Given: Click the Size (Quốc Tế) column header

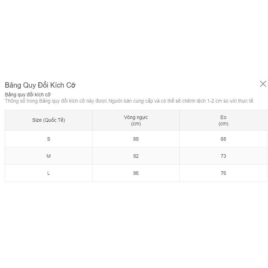Looking at the screenshot, I should pos(49,120).
